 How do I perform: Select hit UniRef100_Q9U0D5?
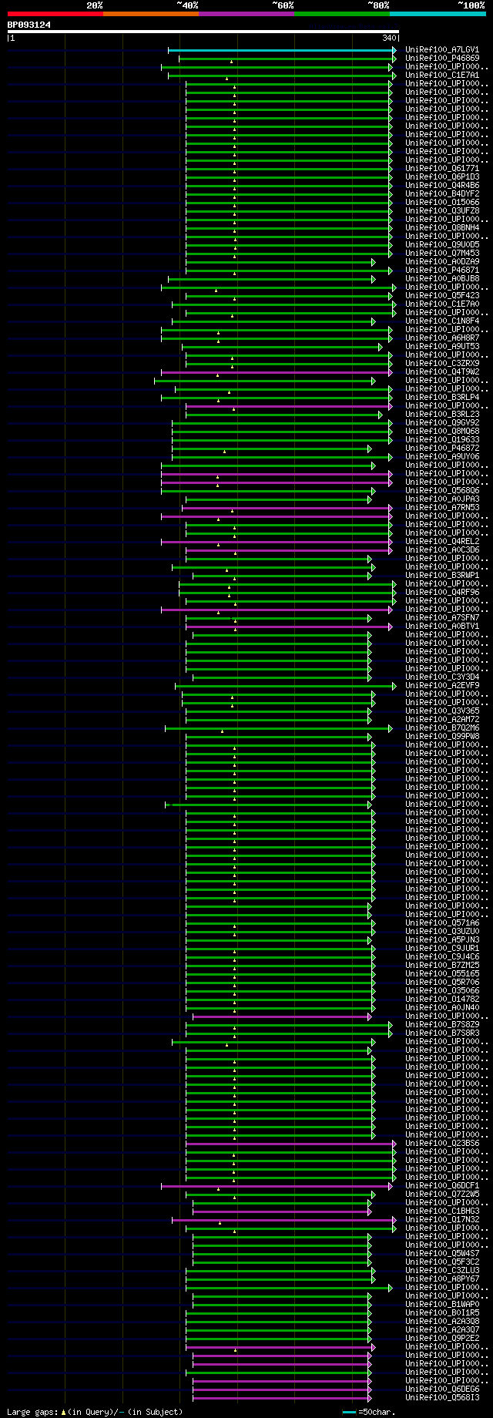point(442,245)
